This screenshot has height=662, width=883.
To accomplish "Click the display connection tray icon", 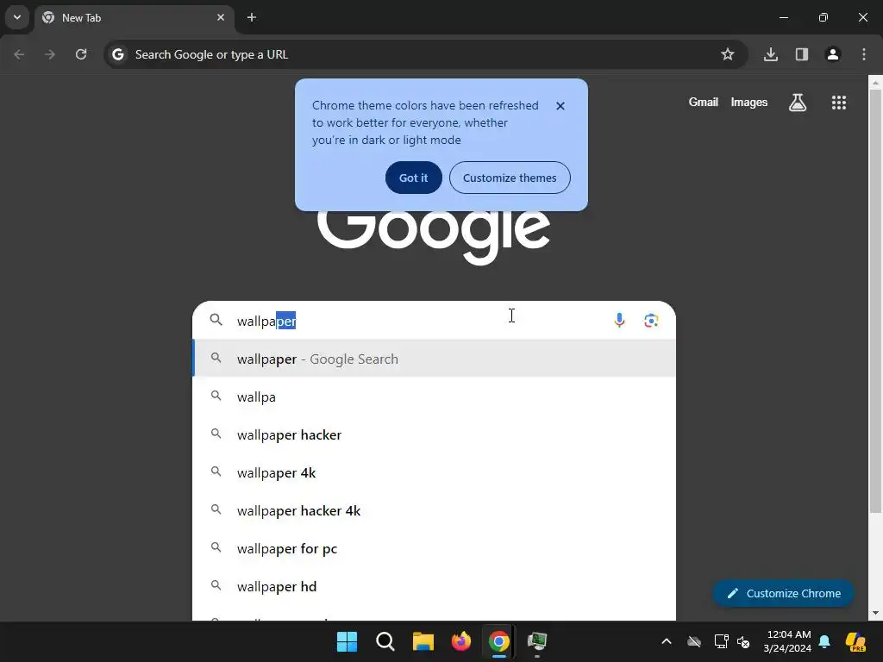I will (721, 641).
